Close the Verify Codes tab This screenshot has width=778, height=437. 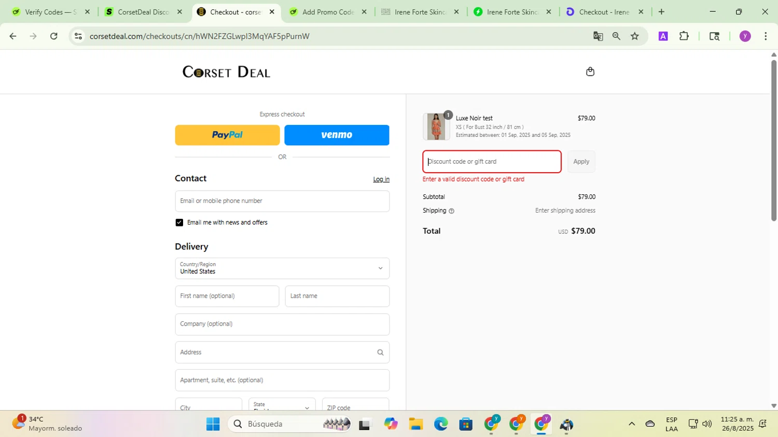(x=87, y=12)
